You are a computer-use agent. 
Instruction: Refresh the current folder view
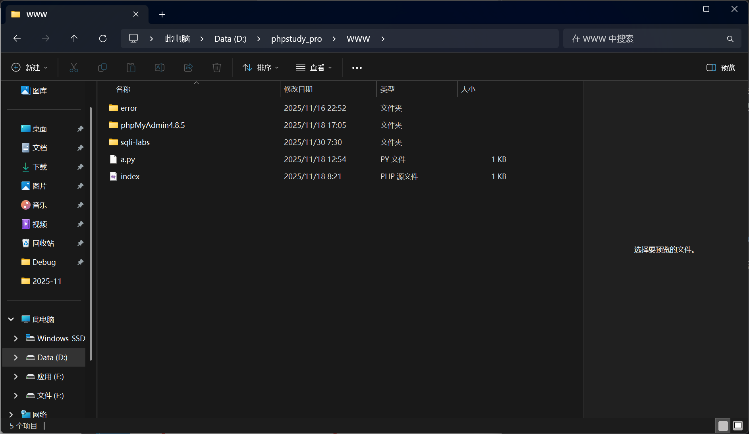point(103,39)
